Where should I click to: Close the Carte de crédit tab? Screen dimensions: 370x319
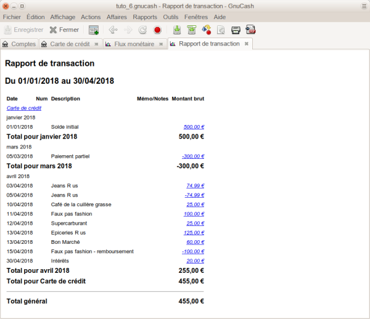96,44
